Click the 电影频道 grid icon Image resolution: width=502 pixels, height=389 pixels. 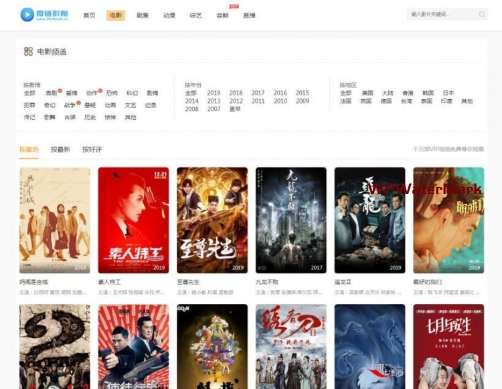(28, 52)
